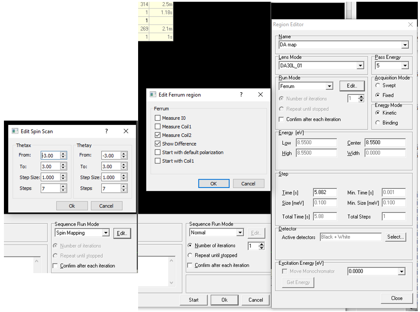This screenshot has height=312, width=420.
Task: Click help icon in Edit Ferrum region dialog
Action: 241,95
